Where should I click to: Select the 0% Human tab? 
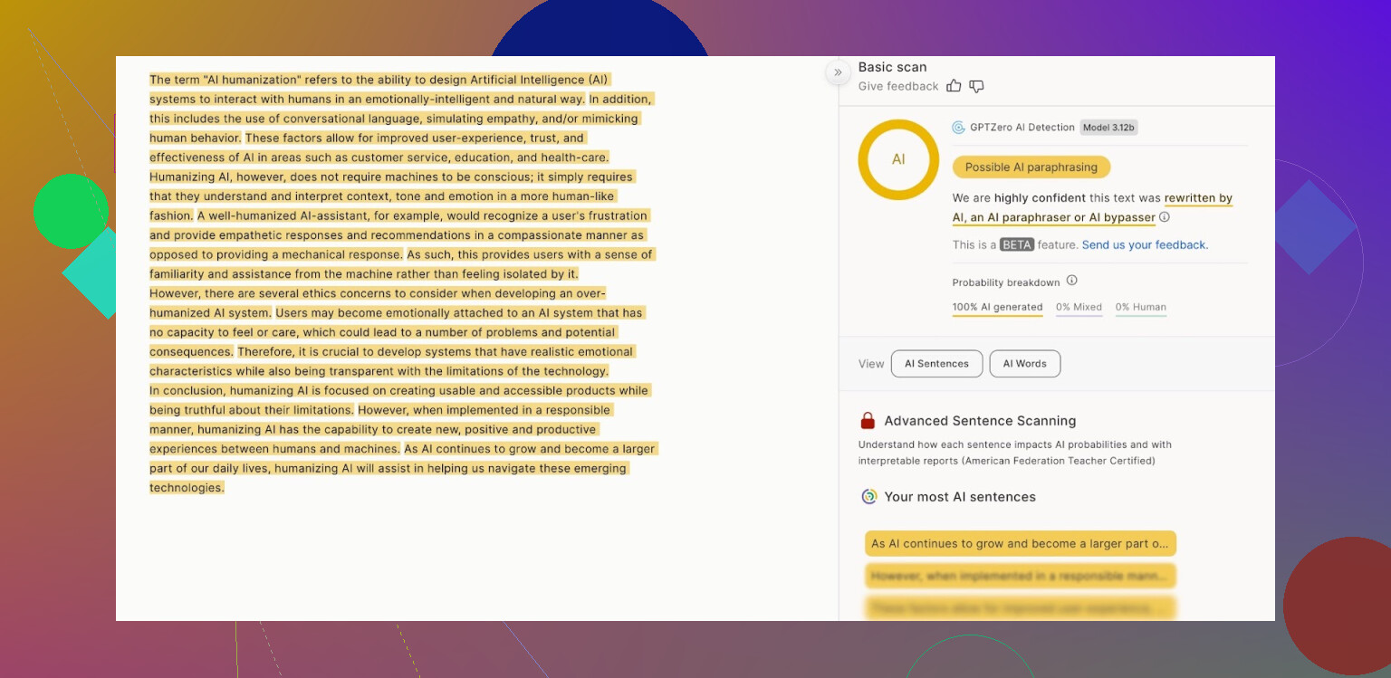pyautogui.click(x=1140, y=307)
